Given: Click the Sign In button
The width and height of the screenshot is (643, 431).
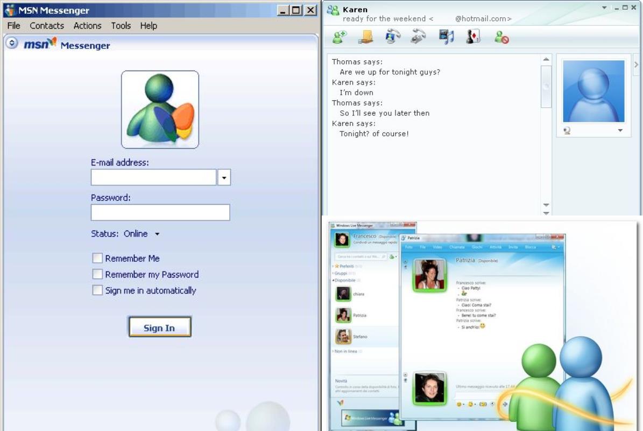Looking at the screenshot, I should [x=159, y=328].
